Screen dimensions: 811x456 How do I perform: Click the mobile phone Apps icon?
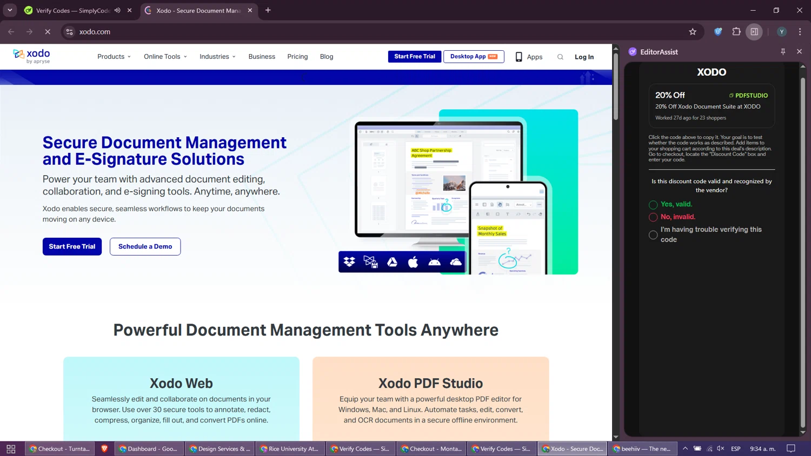518,57
